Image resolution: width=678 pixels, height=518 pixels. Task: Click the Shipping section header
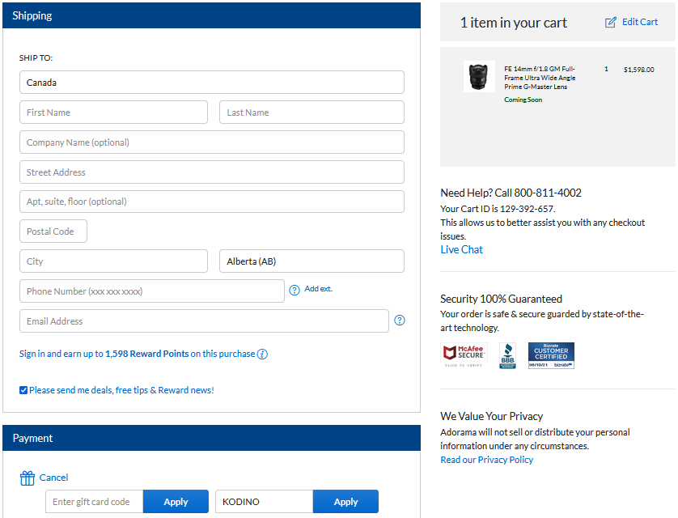click(211, 15)
